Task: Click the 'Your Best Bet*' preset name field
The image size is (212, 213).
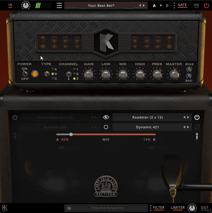Action: [105, 5]
